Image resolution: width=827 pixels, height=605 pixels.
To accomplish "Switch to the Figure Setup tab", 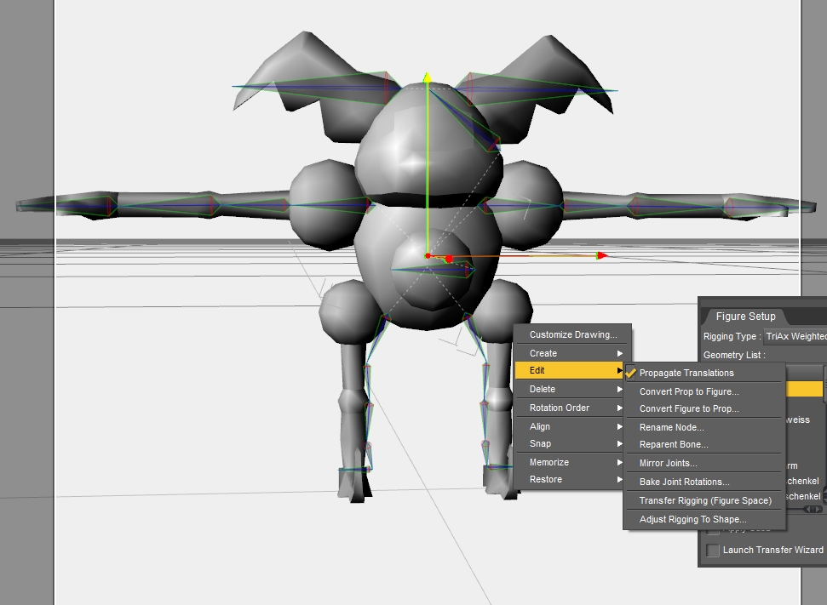I will tap(745, 317).
